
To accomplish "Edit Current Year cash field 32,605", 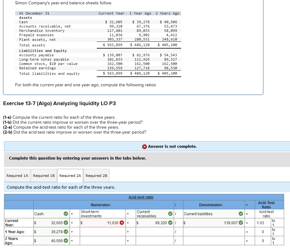I will click(x=51, y=223).
